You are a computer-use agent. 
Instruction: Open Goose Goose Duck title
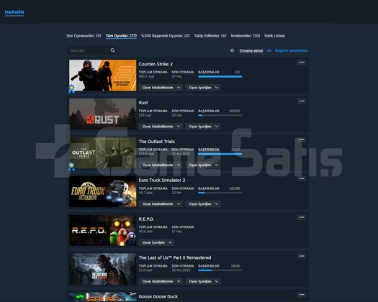(x=158, y=296)
